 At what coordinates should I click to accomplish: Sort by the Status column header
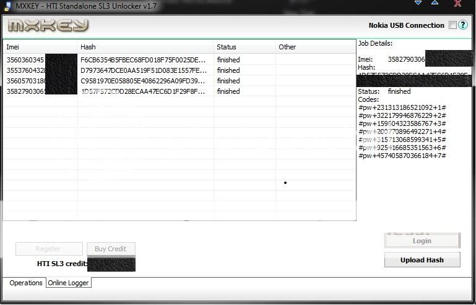pos(244,47)
